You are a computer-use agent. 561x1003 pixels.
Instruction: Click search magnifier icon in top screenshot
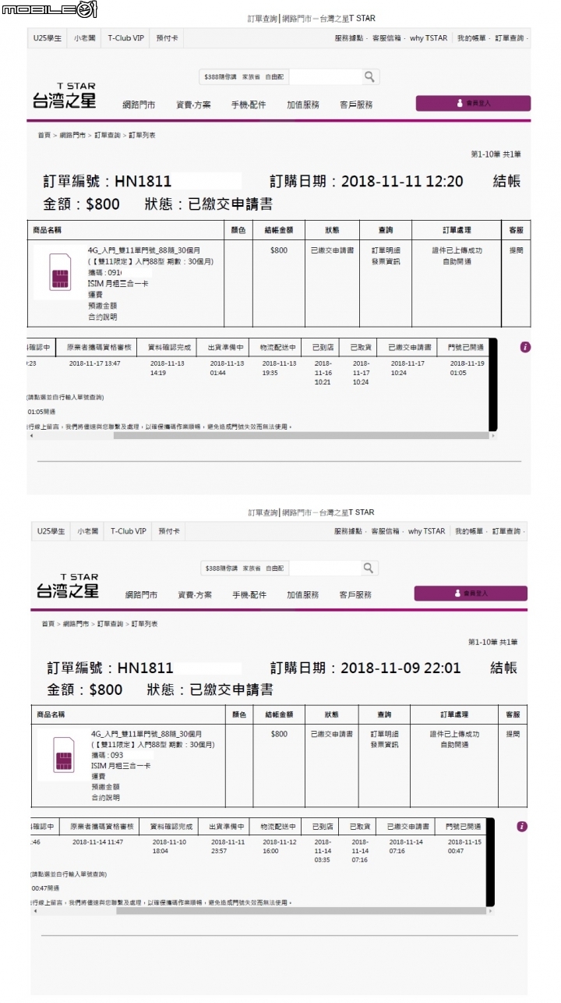click(x=369, y=76)
